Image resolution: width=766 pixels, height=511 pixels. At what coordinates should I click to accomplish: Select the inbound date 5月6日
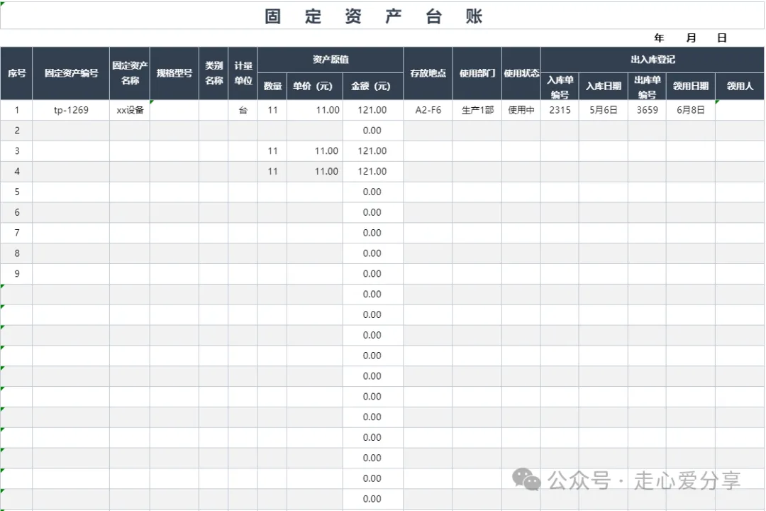click(x=604, y=110)
